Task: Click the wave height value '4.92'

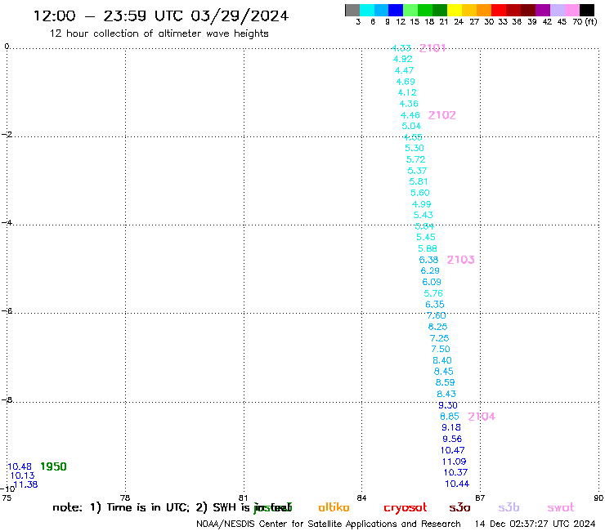Action: (403, 59)
